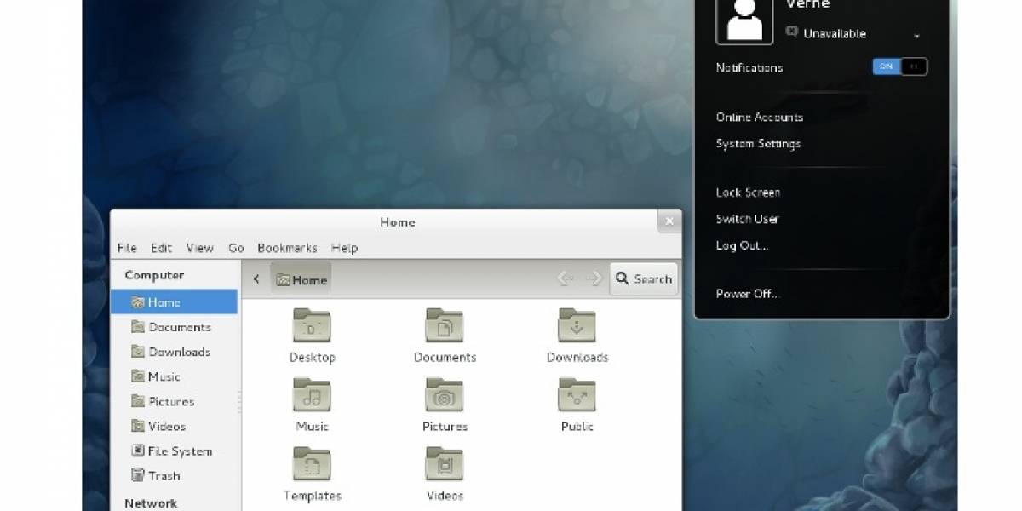1022x511 pixels.
Task: Open System Settings from user menu
Action: click(x=758, y=144)
